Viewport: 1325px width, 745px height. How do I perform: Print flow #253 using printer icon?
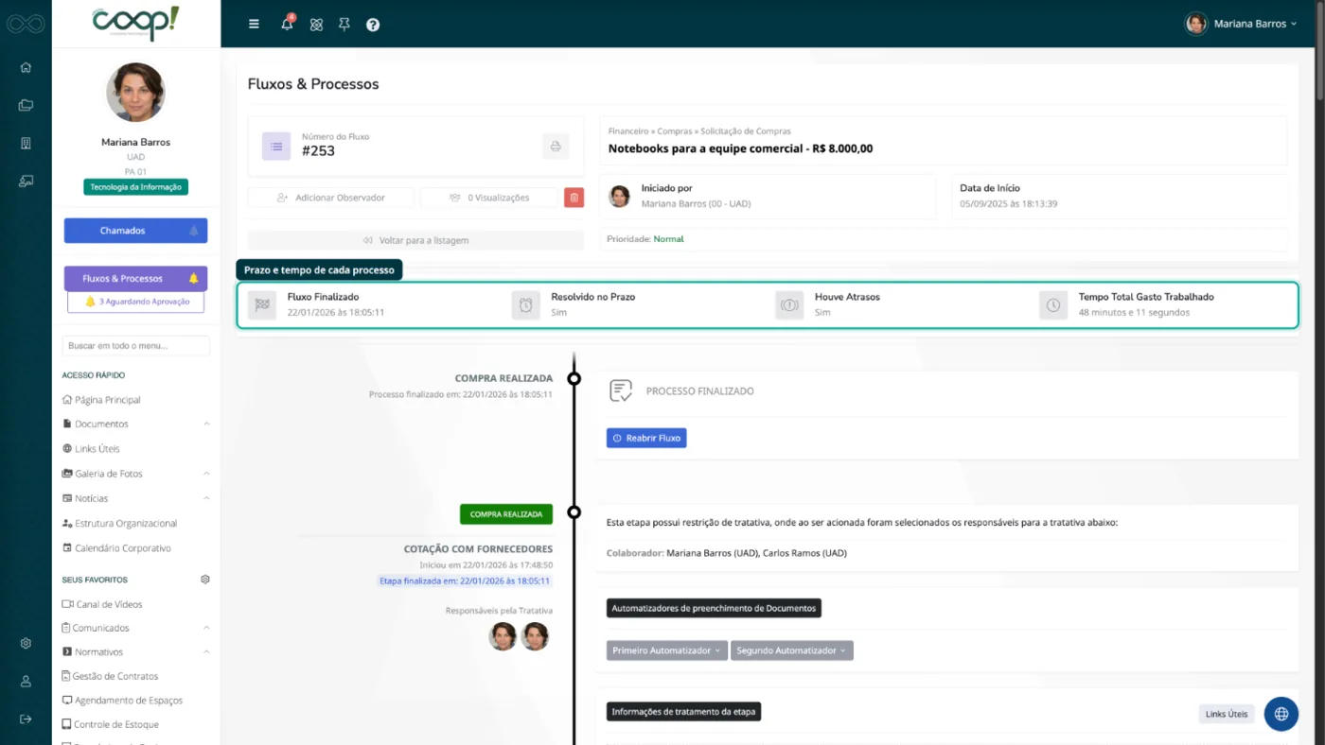(x=556, y=147)
